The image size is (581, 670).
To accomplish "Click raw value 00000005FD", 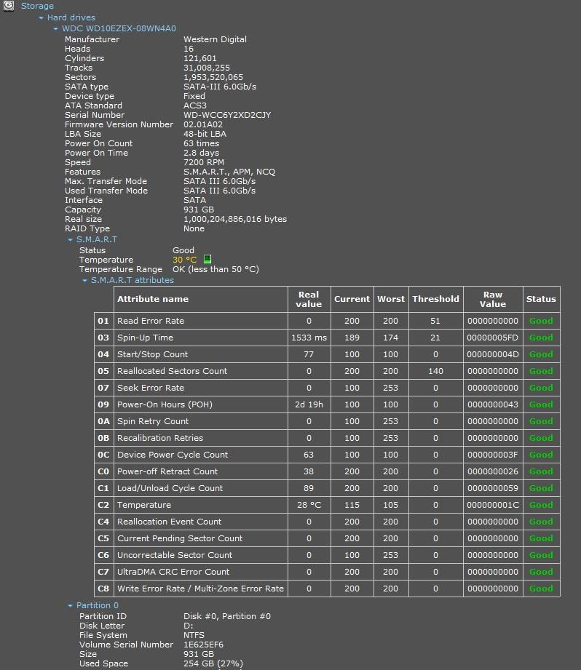I will [492, 338].
